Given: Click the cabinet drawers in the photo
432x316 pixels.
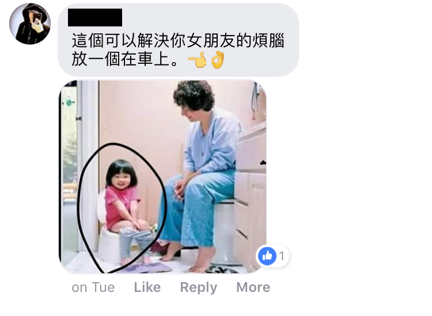Looking at the screenshot, I should 251,201.
